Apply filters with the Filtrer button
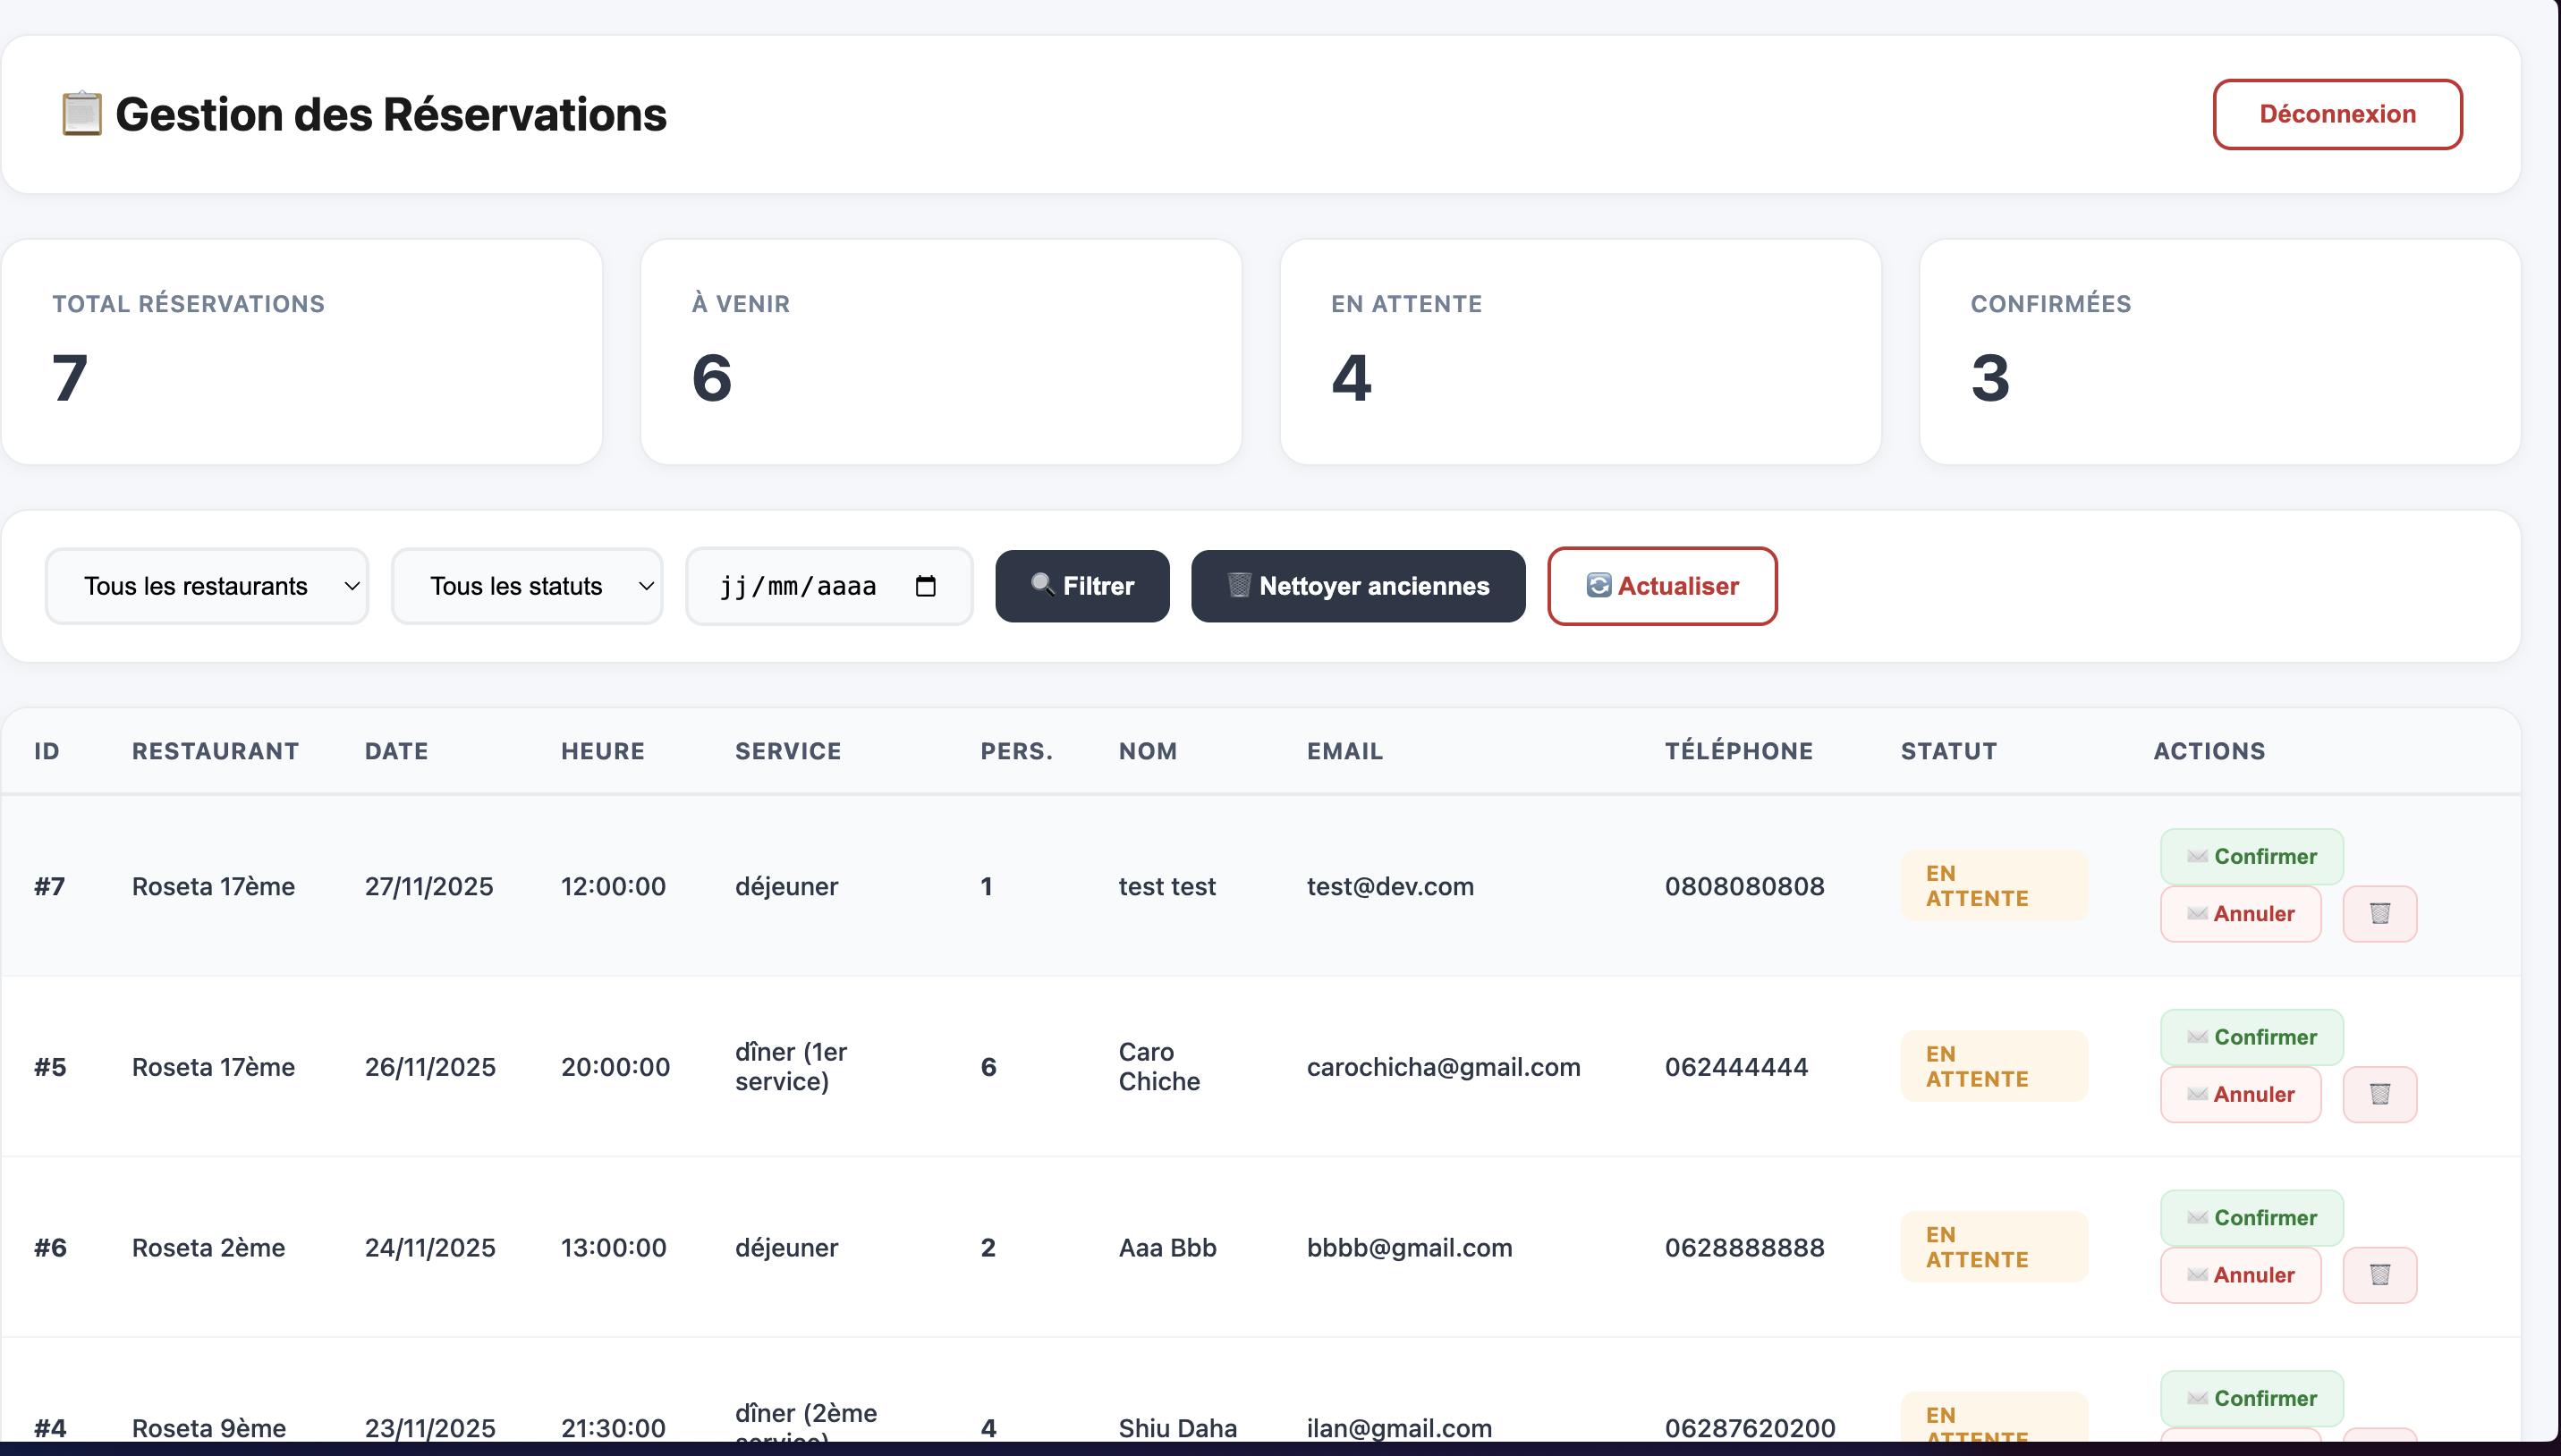 pyautogui.click(x=1082, y=586)
